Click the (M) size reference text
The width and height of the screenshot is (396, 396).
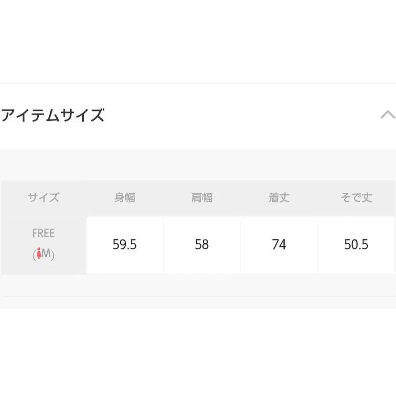[x=44, y=254]
